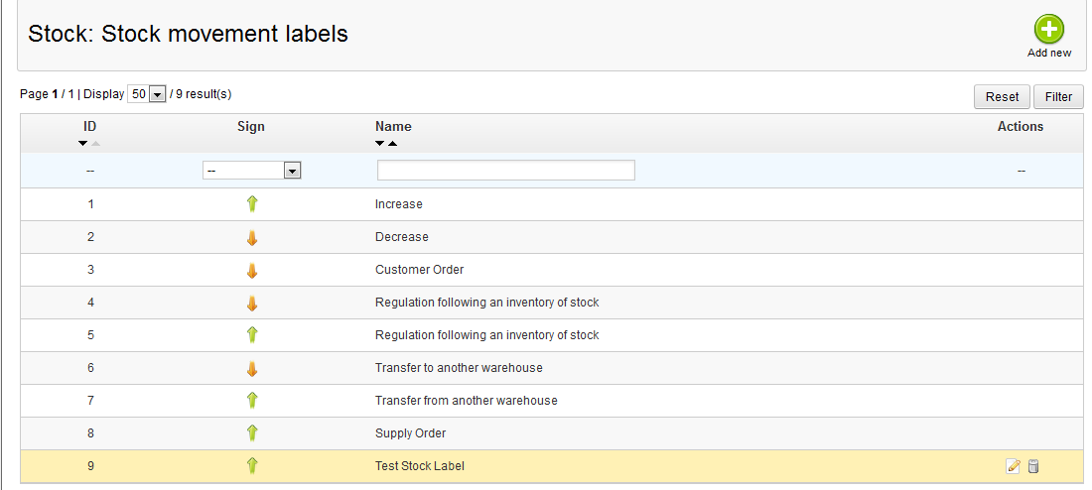Click the Sign column header
The width and height of the screenshot is (1092, 490).
(251, 127)
